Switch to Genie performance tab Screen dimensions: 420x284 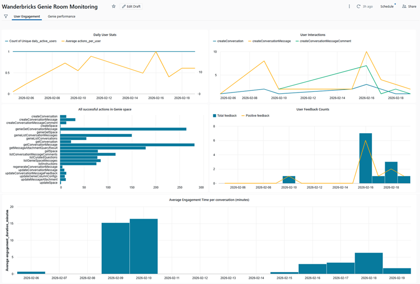(x=61, y=16)
